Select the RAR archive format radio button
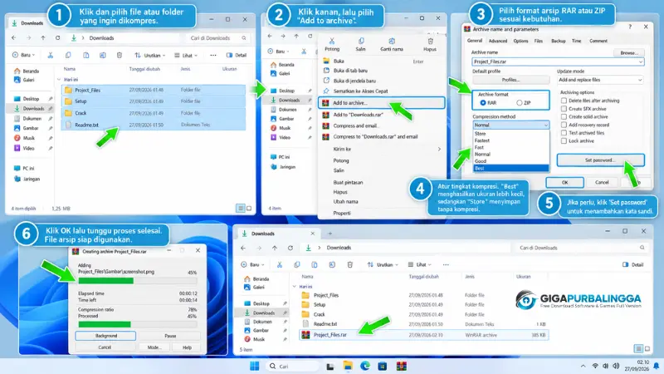Screen dimensions: 664x374 point(483,103)
